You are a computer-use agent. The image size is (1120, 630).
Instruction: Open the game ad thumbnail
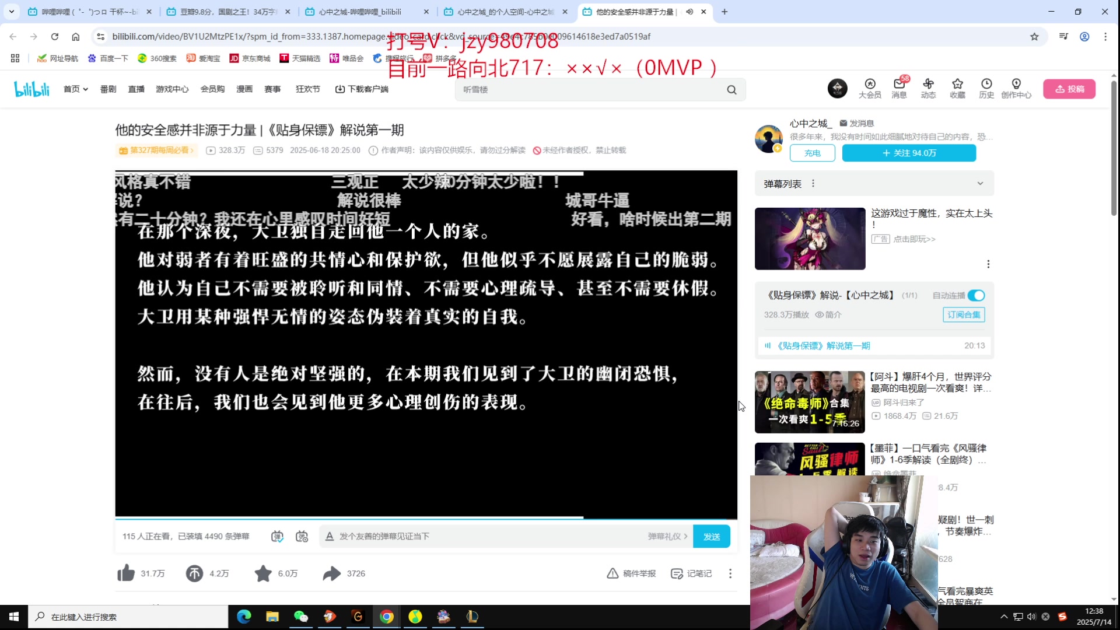[x=810, y=239]
